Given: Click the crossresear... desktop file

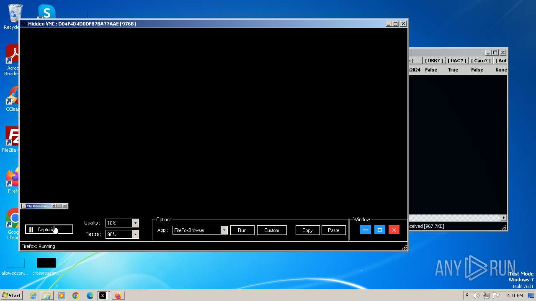Looking at the screenshot, I should (x=46, y=267).
